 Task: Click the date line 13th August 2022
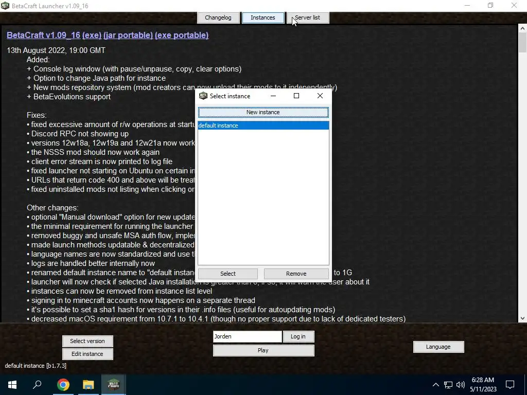coord(56,50)
